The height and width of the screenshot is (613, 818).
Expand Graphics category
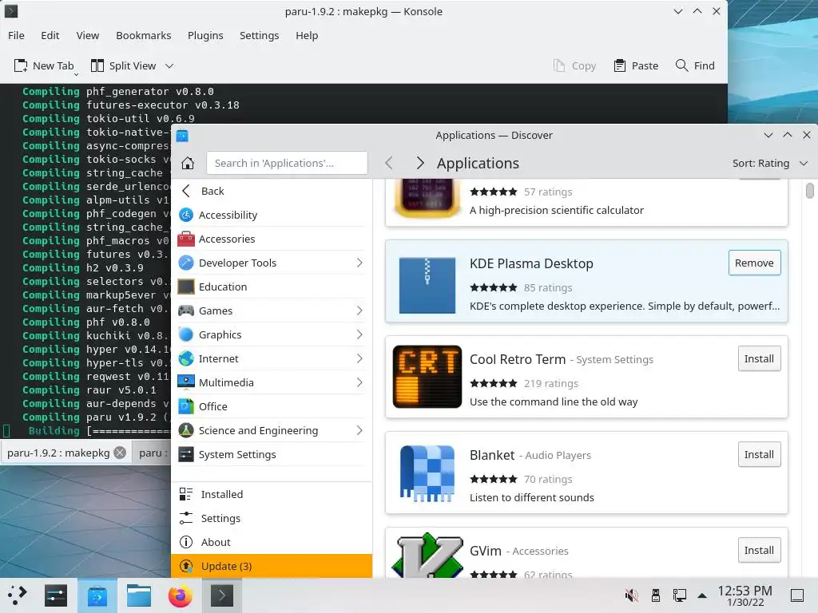(359, 334)
